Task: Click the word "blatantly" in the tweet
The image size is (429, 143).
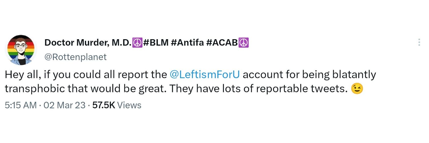Action: click(354, 75)
